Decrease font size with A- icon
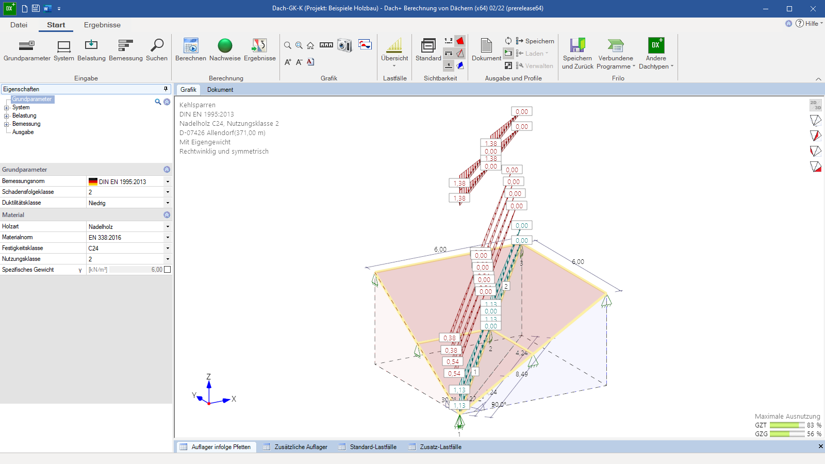This screenshot has width=825, height=464. click(299, 62)
